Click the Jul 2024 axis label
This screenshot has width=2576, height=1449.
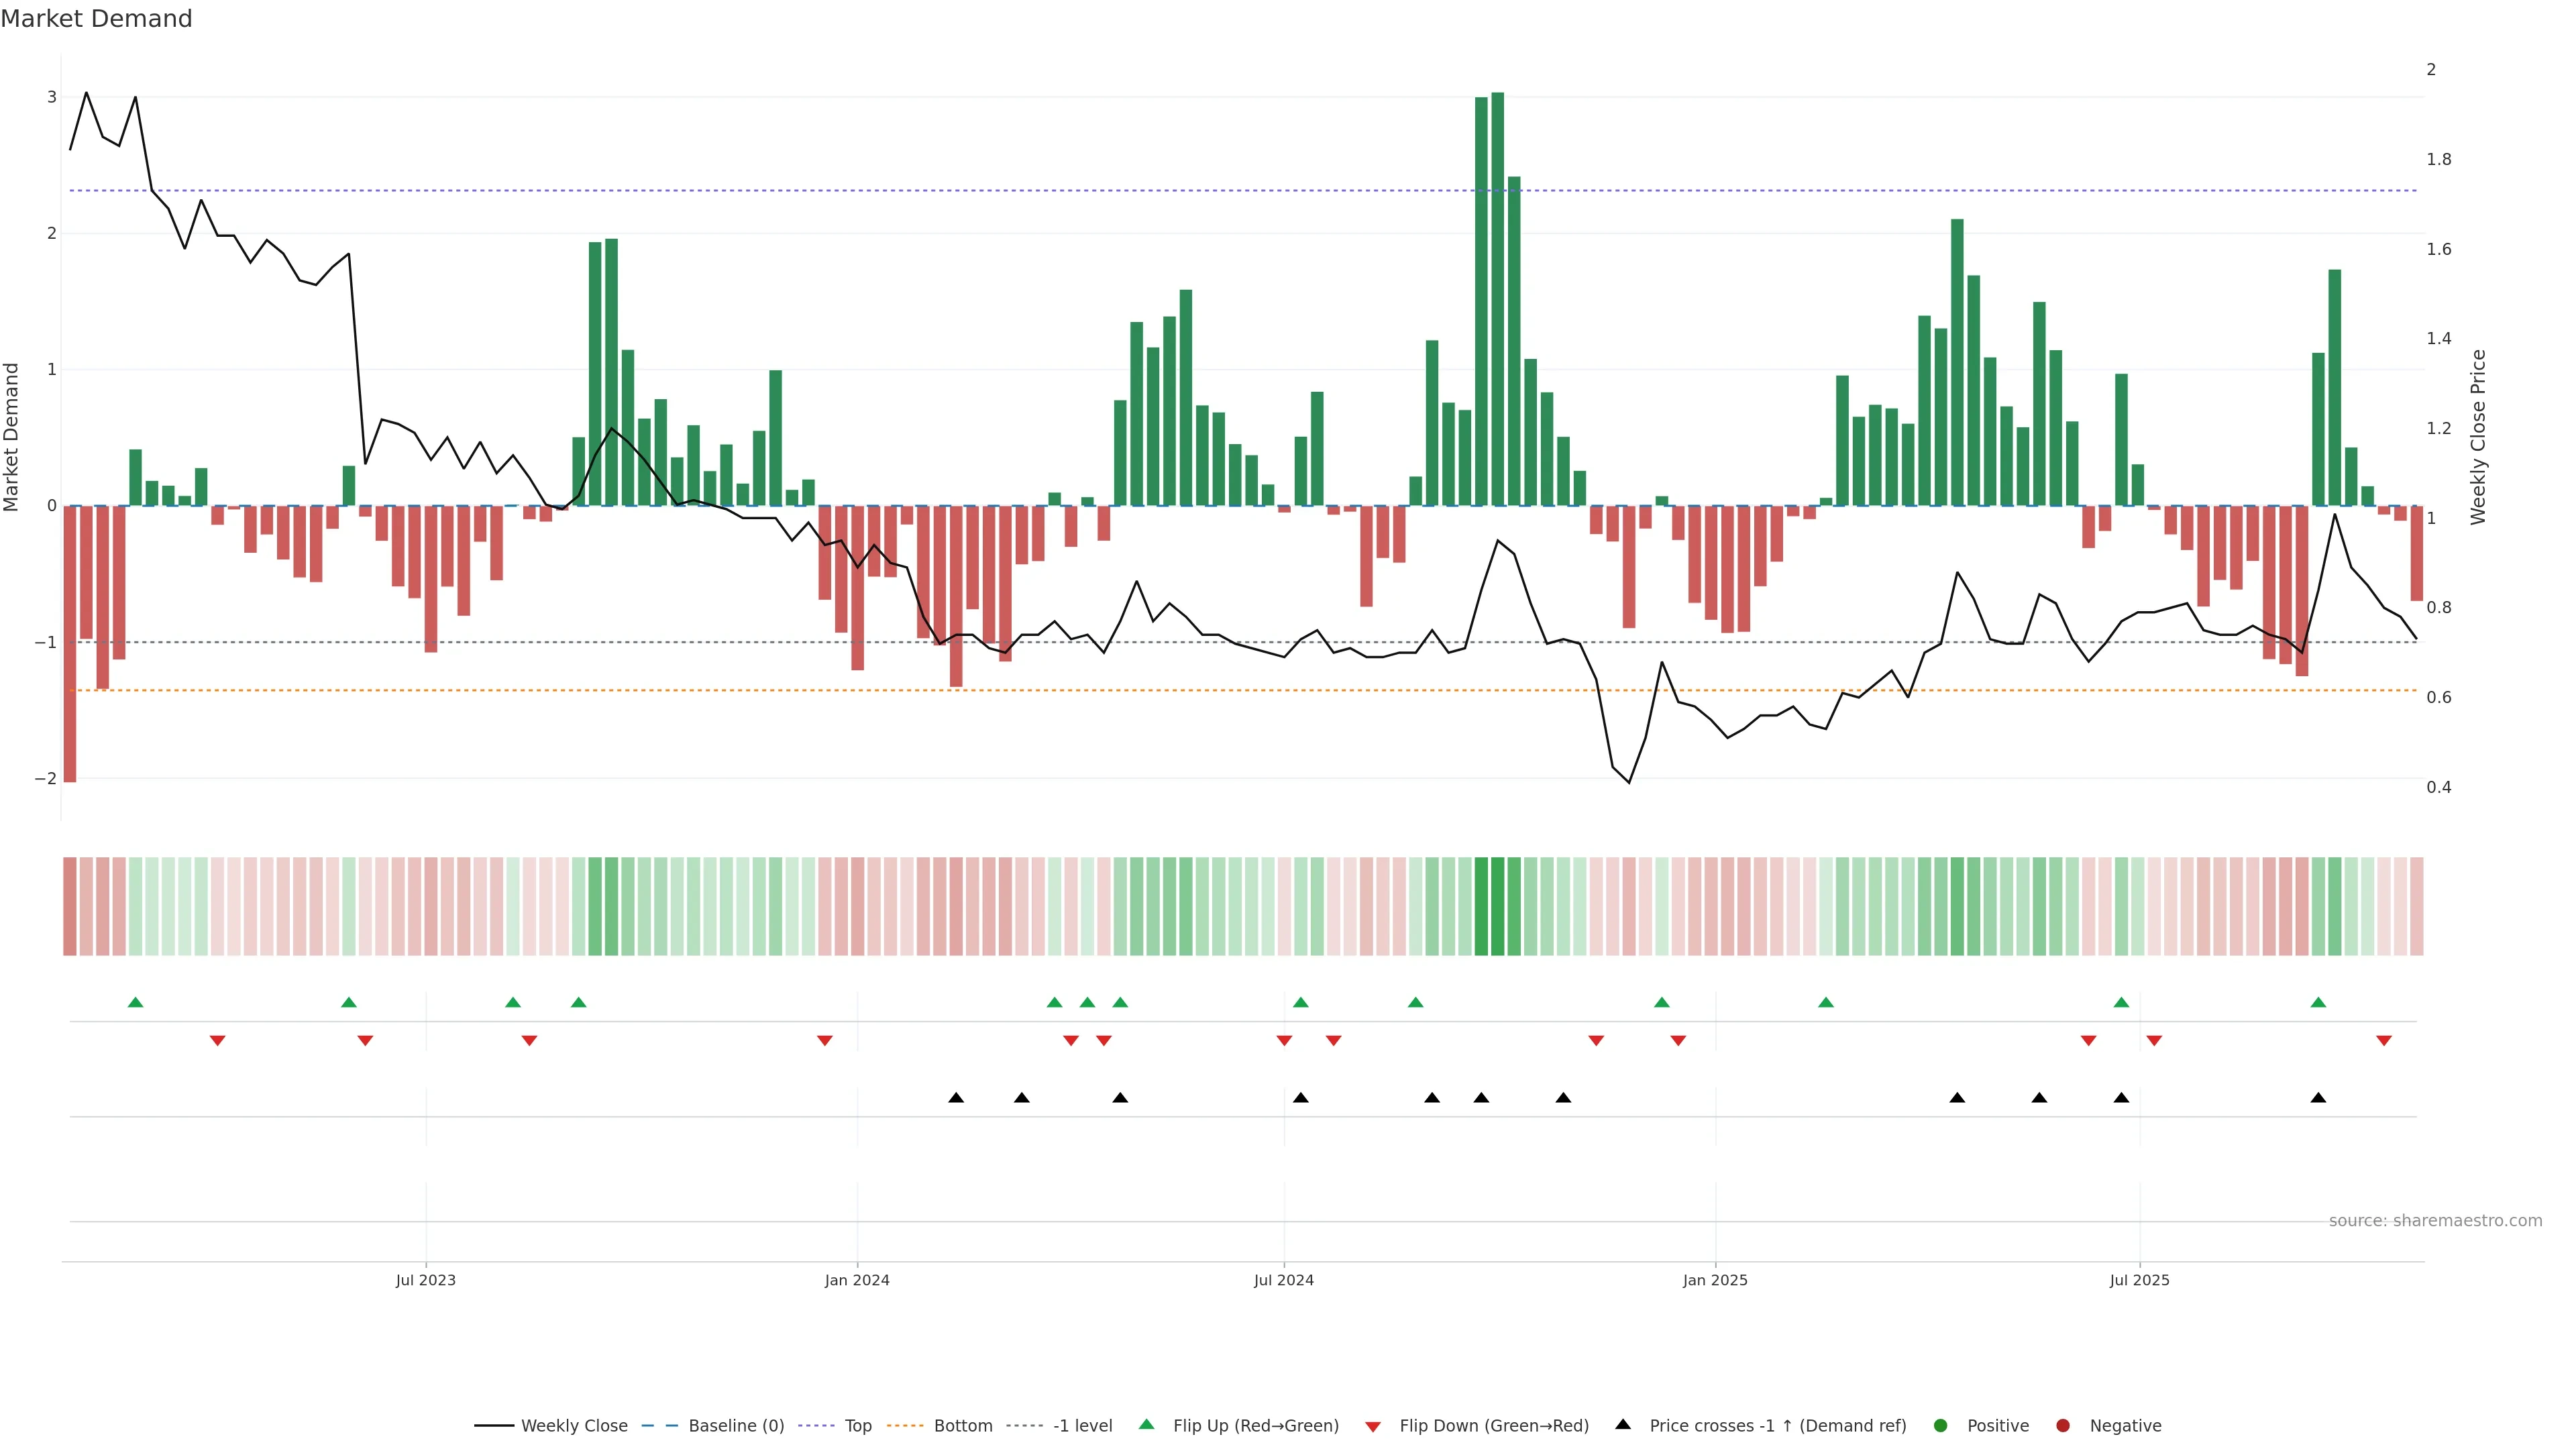1283,1280
